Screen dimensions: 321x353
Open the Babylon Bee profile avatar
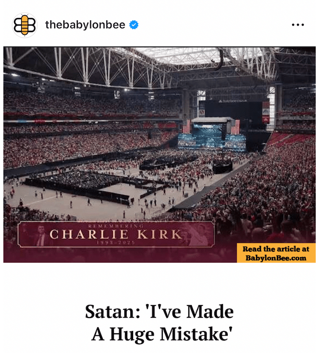[x=25, y=25]
